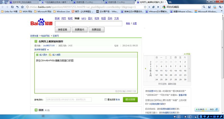
Task: Open the 设置 link
Action: [x=135, y=23]
